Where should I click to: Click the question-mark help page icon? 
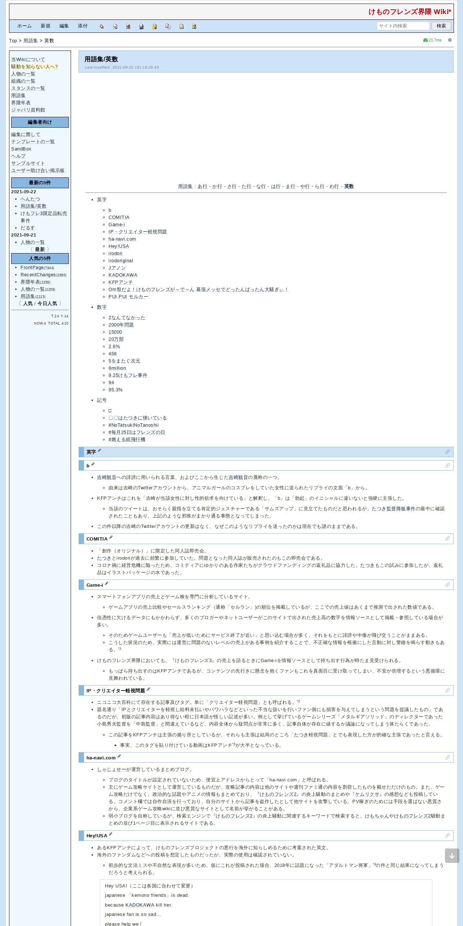[x=194, y=26]
